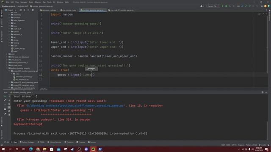271x152 pixels.
Task: Open the Python Packages tool window
Action: (27, 142)
